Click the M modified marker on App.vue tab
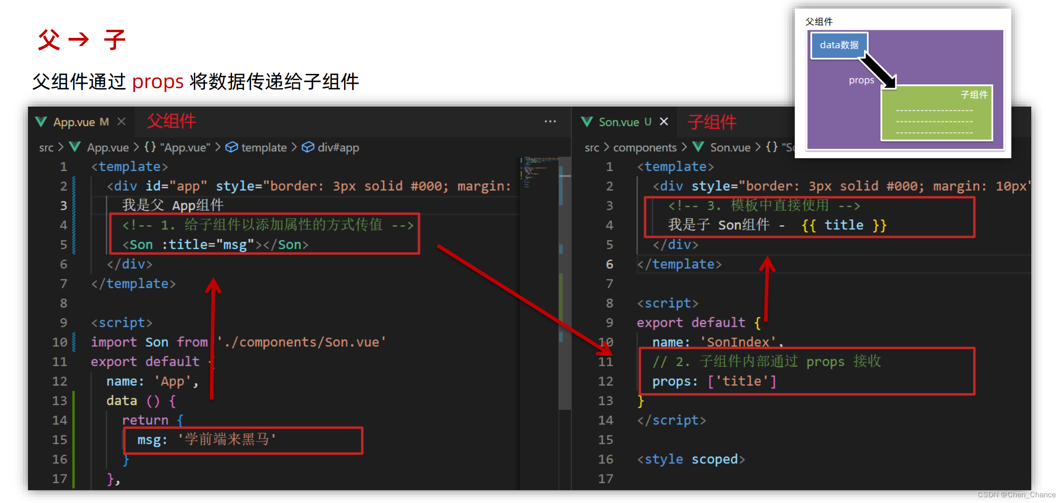 point(104,122)
